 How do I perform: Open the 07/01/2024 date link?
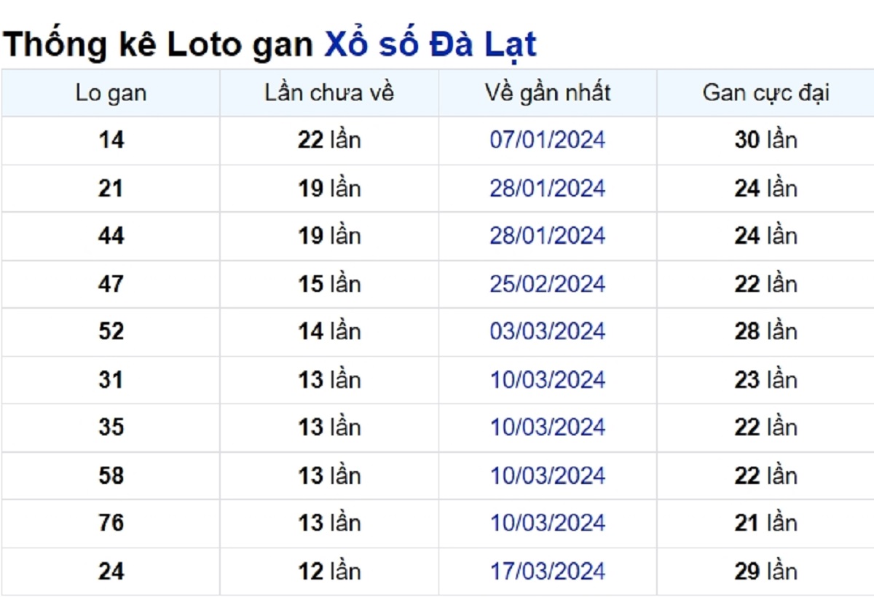pos(548,140)
